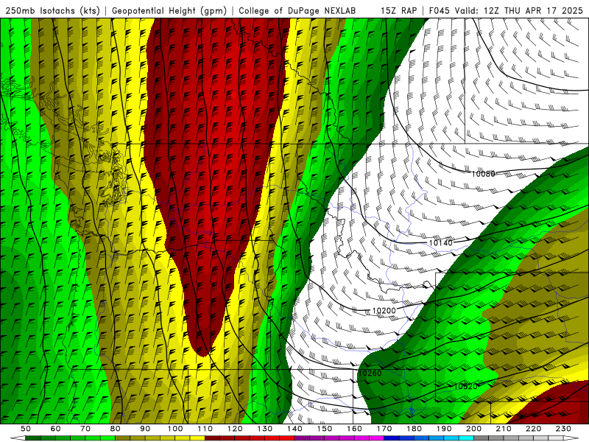Click the 50 value on the color scale
The width and height of the screenshot is (589, 442).
point(26,429)
